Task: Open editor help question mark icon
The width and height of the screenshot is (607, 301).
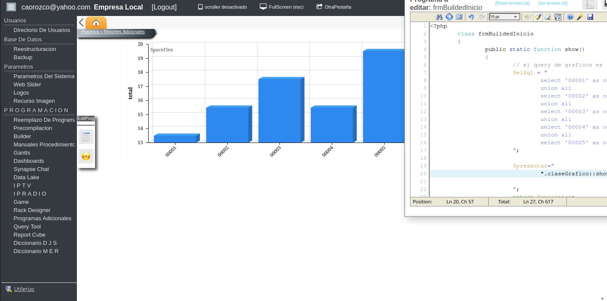Action: [x=570, y=17]
